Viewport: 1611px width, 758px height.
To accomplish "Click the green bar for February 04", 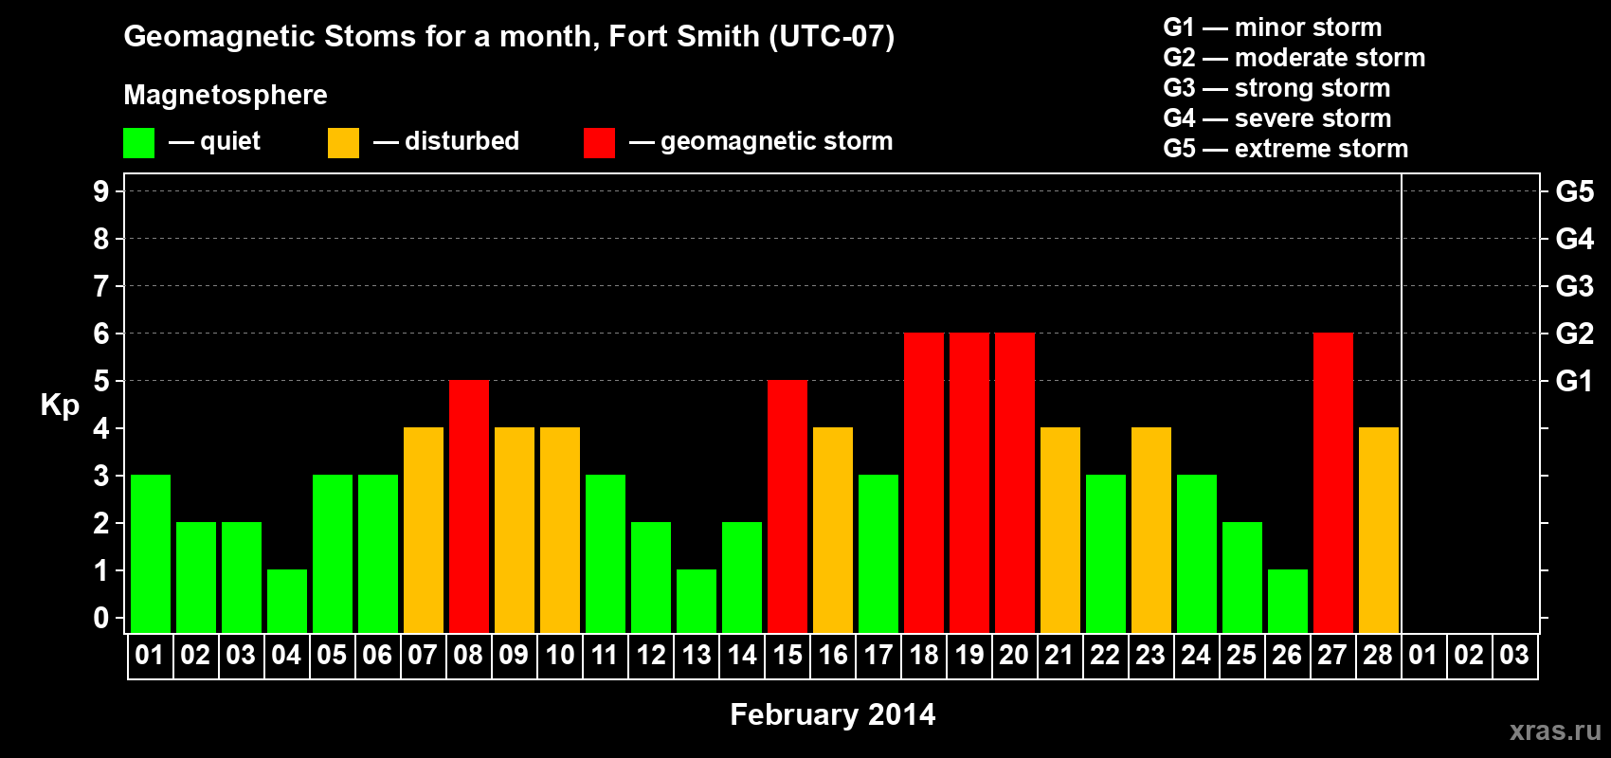I will [x=287, y=601].
